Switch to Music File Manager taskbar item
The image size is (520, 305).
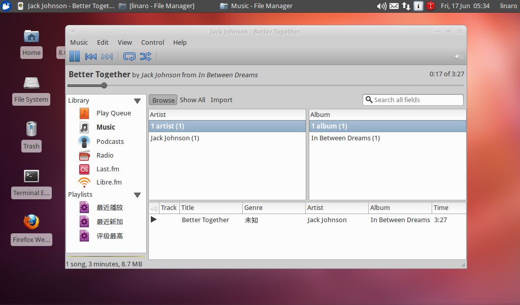click(256, 6)
